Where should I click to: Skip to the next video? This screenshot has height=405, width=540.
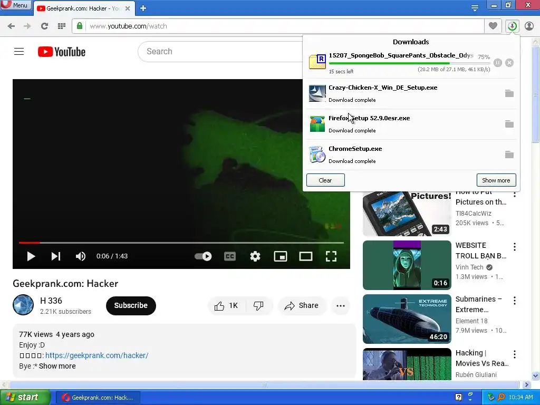(x=56, y=256)
